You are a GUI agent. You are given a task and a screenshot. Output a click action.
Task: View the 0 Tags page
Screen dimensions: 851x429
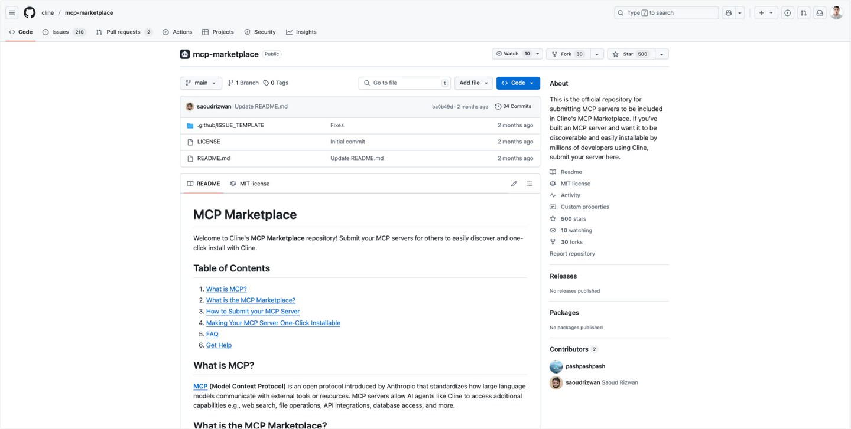click(276, 83)
